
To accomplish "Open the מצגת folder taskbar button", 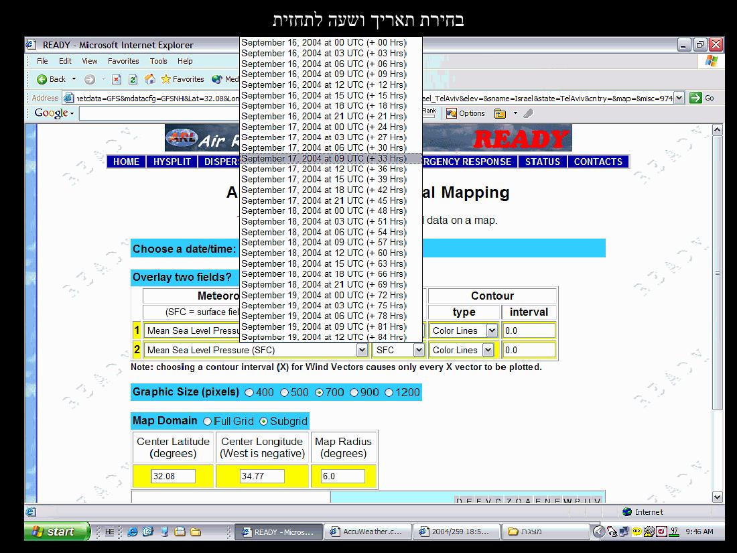I will (x=545, y=532).
